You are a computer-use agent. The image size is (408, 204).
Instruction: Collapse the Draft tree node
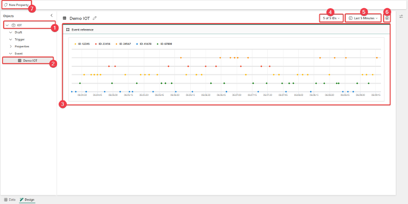tap(10, 33)
